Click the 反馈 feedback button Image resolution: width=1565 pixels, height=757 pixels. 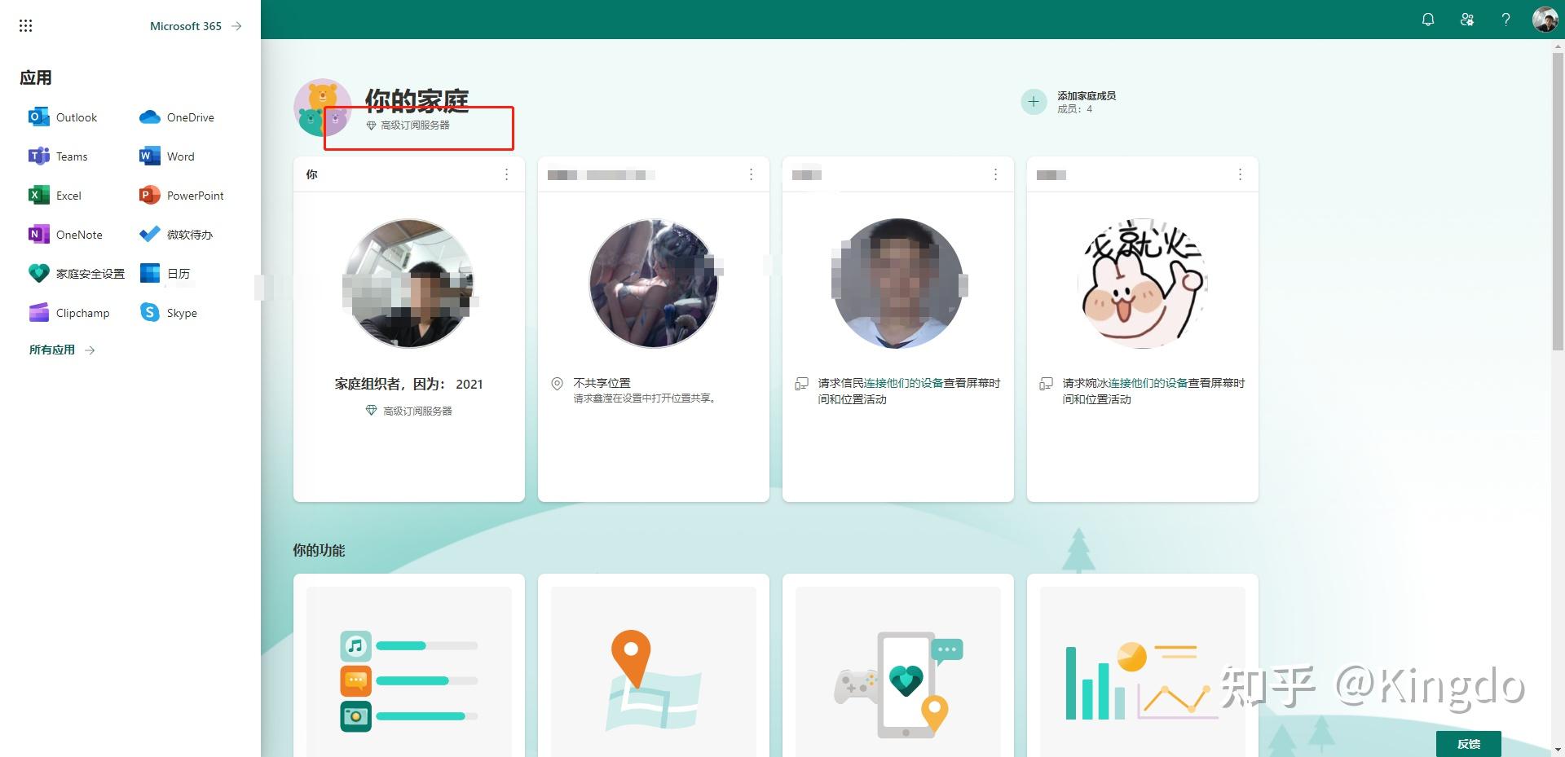point(1469,744)
